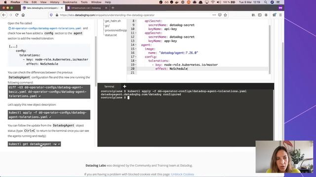
Task: Bookmark this page with the star
Action: 225,15
